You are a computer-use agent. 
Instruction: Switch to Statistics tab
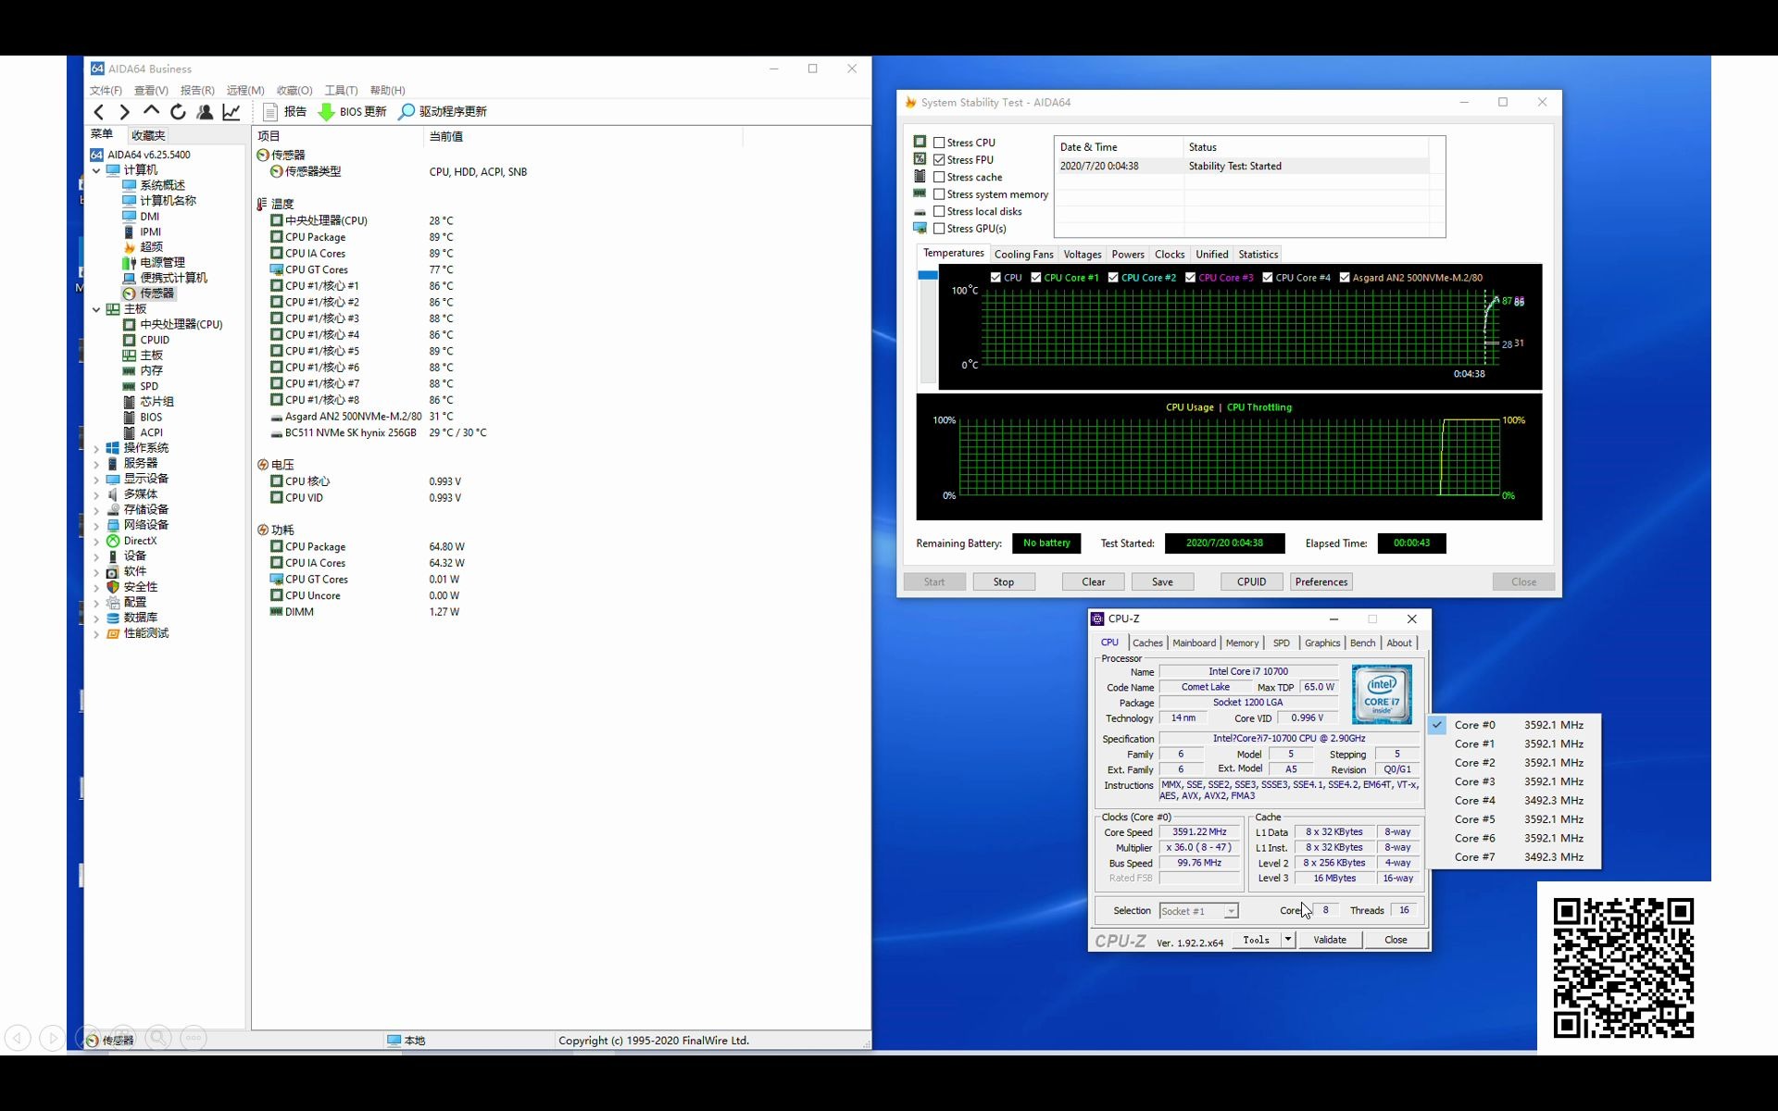(1258, 255)
